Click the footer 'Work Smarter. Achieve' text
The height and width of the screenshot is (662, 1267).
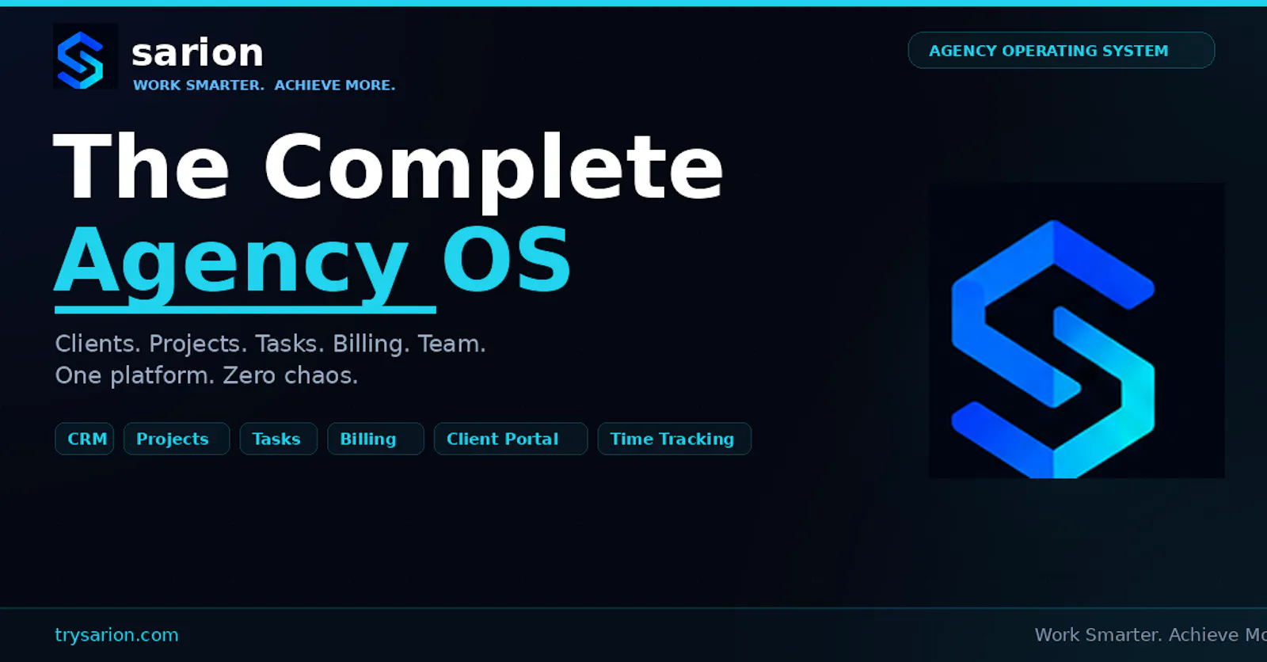(1151, 635)
